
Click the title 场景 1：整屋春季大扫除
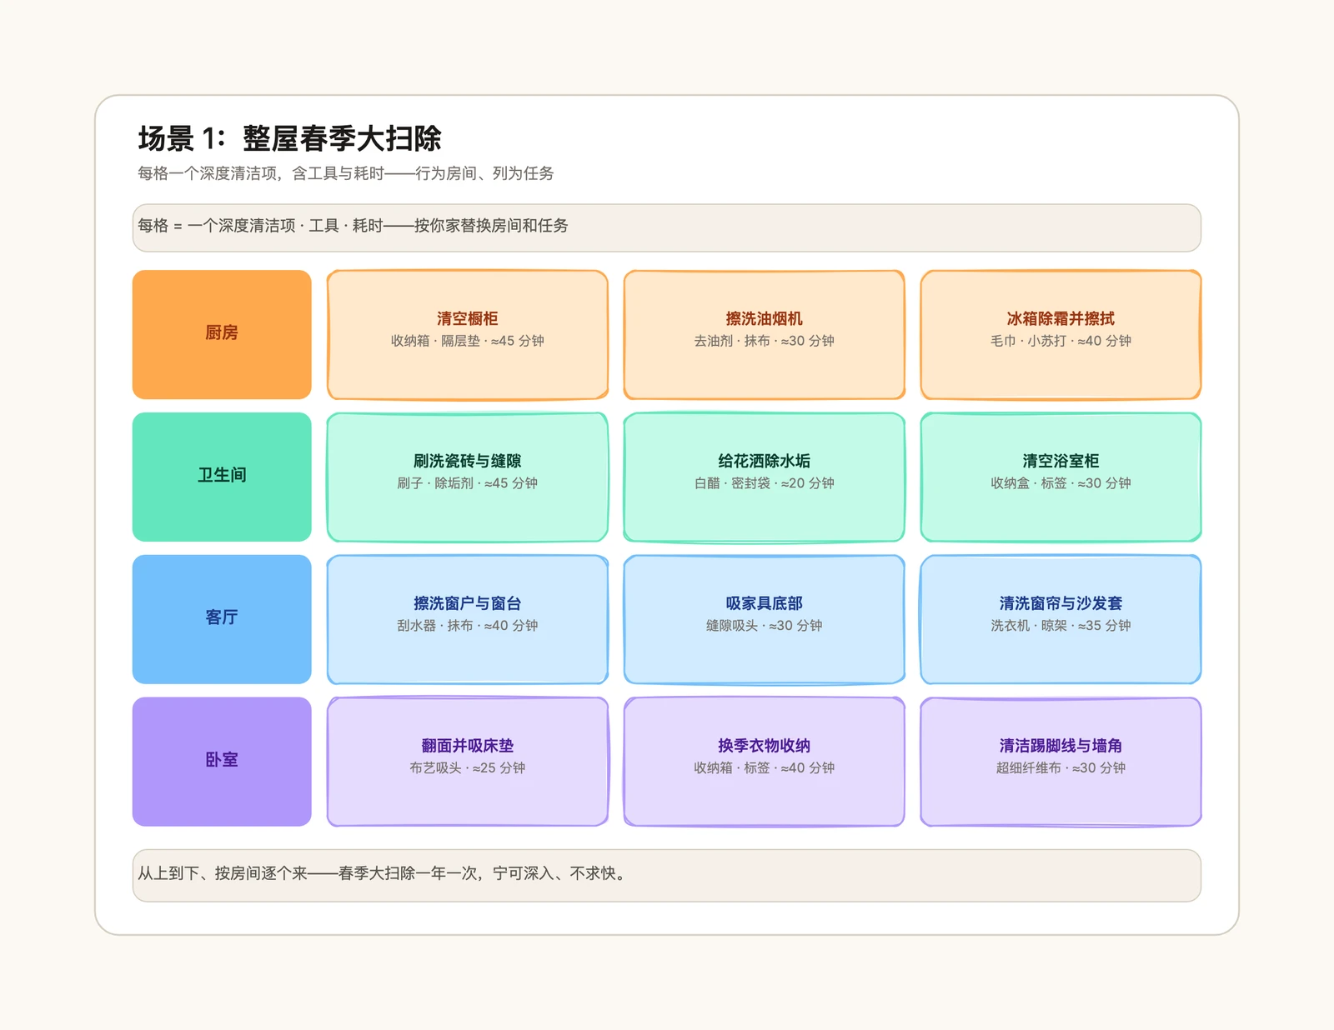[289, 138]
